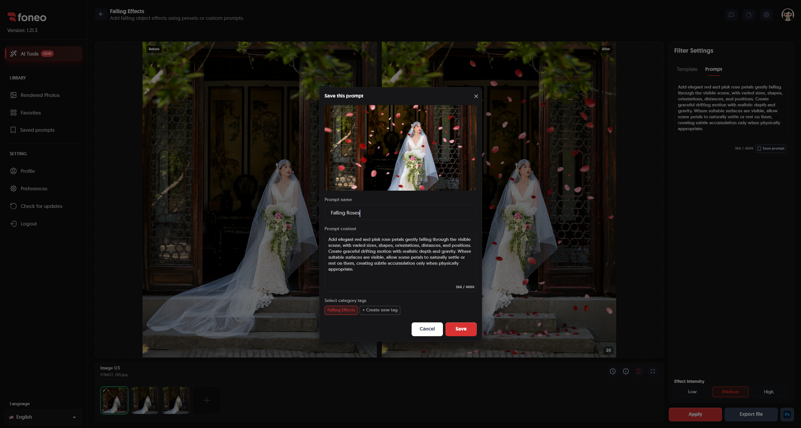This screenshot has width=801, height=428.
Task: Open the document icon in top bar
Action: 749,15
